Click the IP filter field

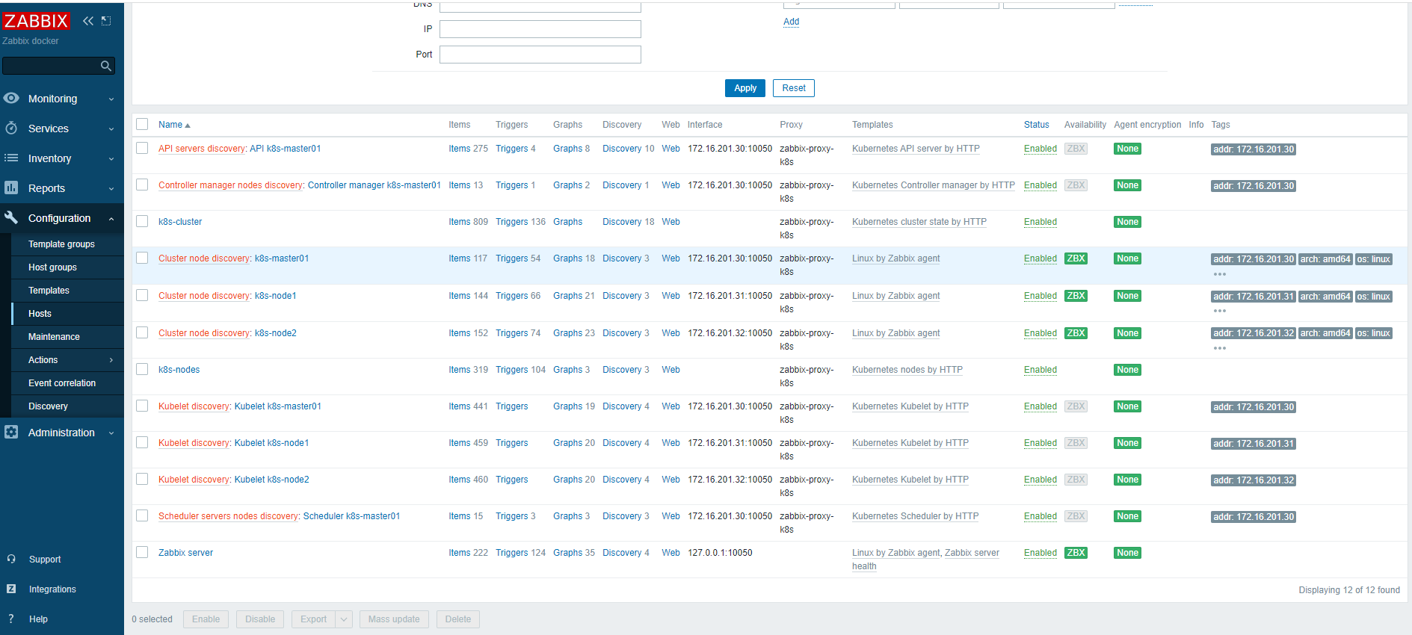pyautogui.click(x=540, y=29)
